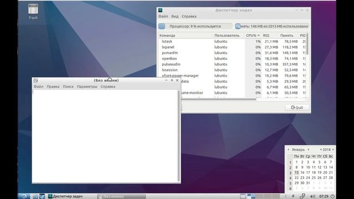Open Параметры menu in text editor
Viewport: 354px width, 199px height.
[87, 87]
